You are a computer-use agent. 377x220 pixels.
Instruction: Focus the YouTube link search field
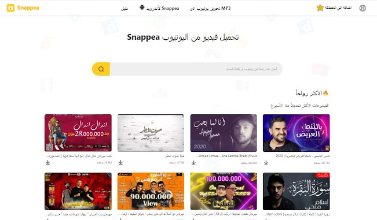(196, 69)
